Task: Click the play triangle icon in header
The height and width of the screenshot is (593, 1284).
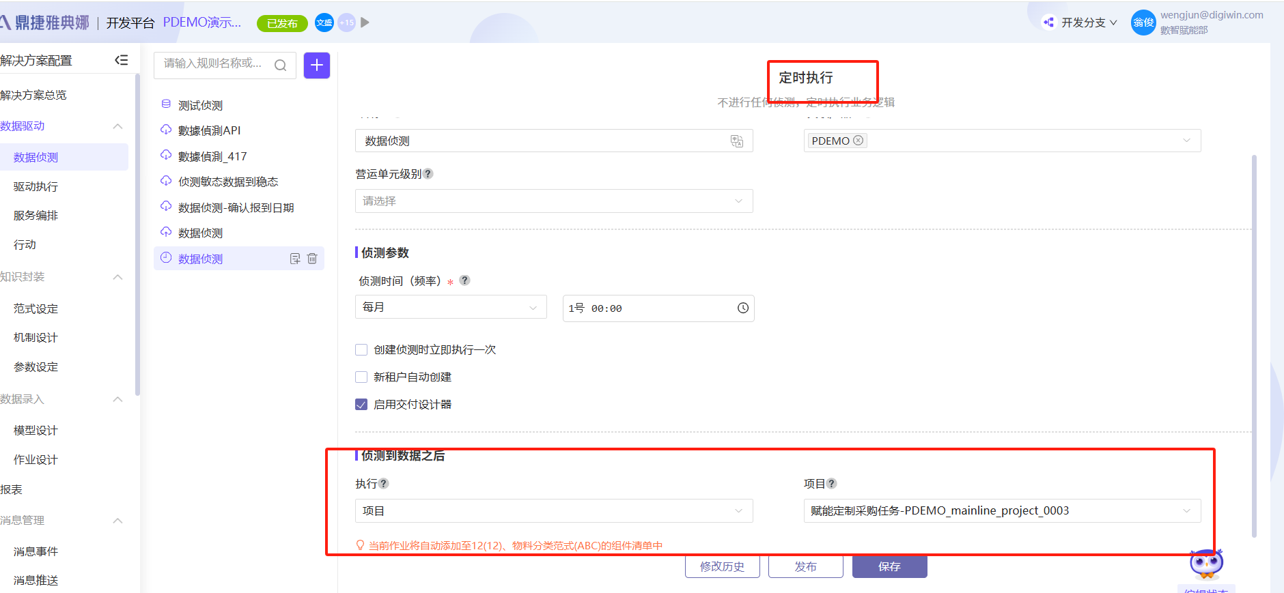Action: tap(365, 23)
